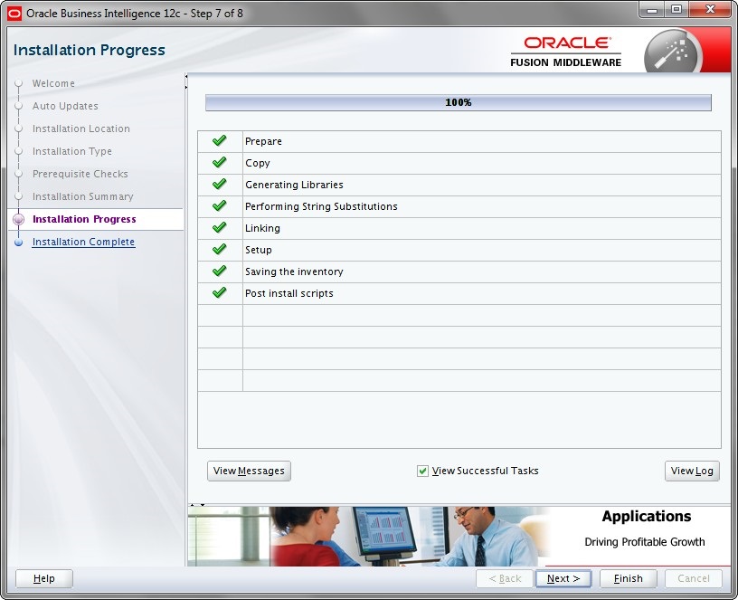Select the Saving the inventory text
738x600 pixels.
[x=294, y=271]
